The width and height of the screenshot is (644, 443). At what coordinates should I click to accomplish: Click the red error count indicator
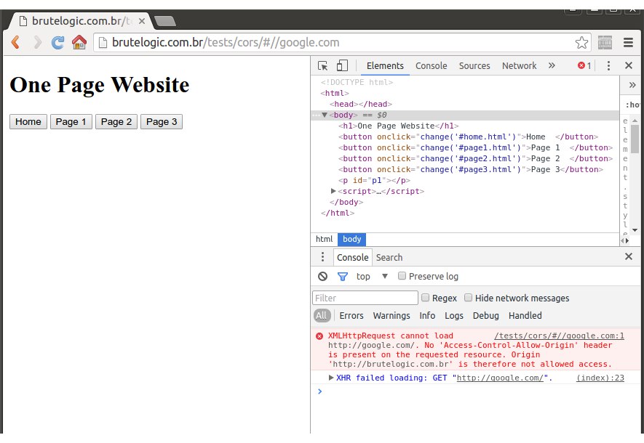584,65
